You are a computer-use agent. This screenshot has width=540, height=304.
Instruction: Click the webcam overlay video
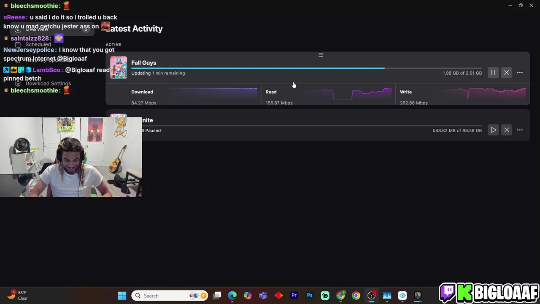point(71,157)
